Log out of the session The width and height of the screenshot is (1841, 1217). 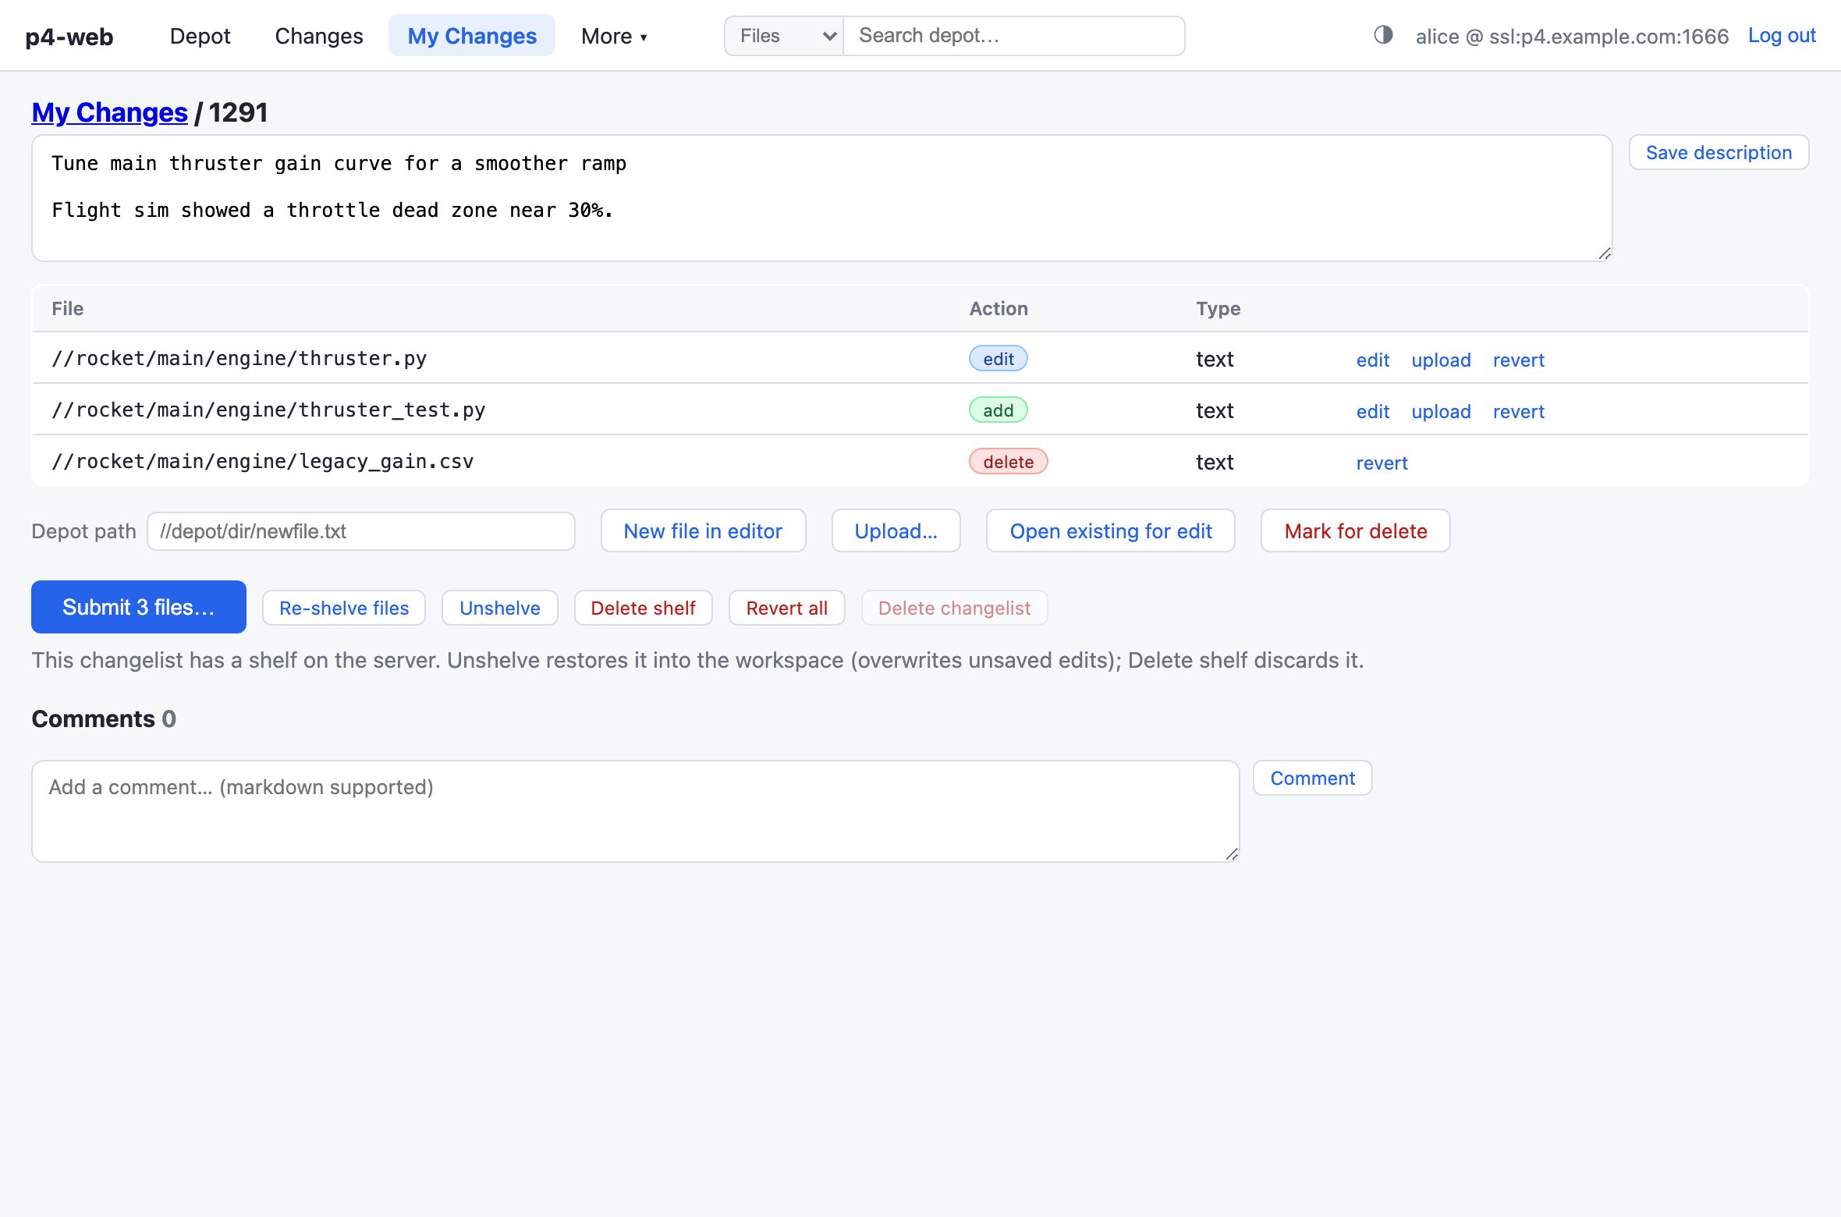click(x=1782, y=36)
